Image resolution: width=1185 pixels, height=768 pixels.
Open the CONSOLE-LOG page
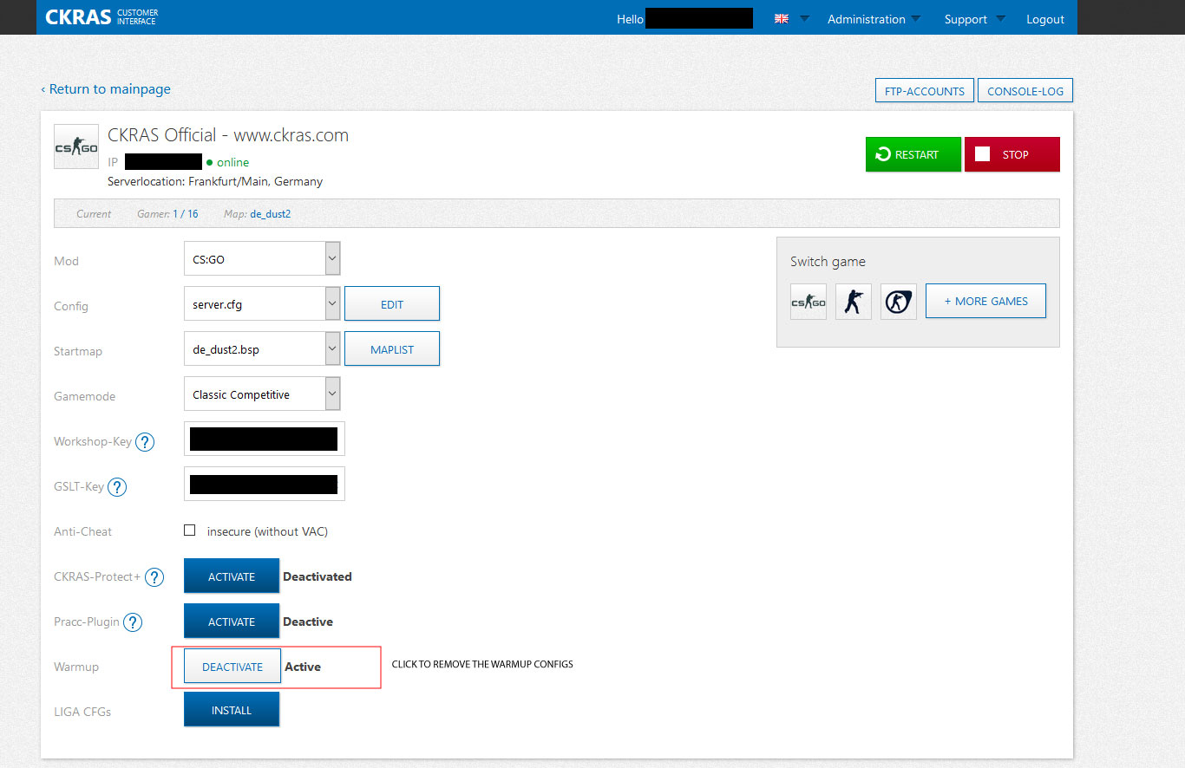(x=1025, y=90)
